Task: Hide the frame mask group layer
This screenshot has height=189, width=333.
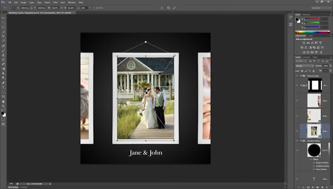Action: point(297,85)
